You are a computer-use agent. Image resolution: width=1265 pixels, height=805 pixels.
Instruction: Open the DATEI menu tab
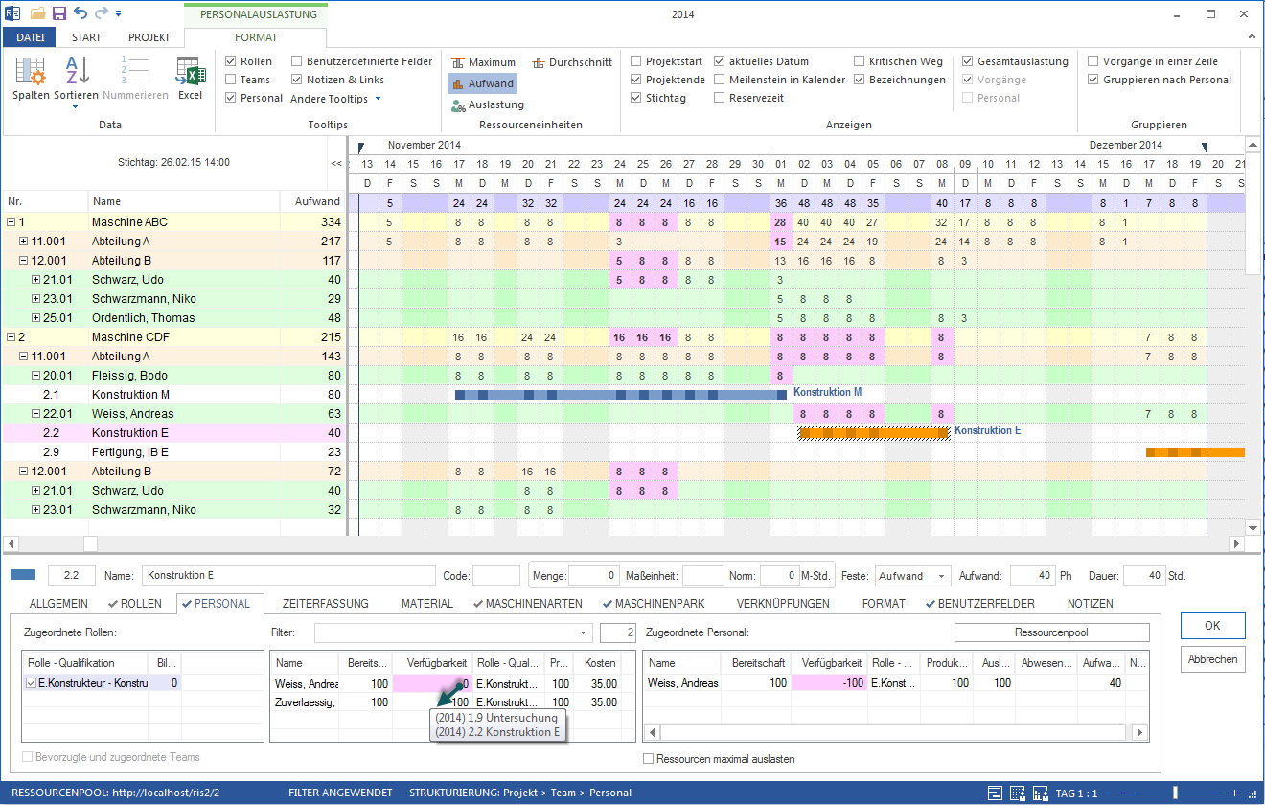tap(31, 37)
